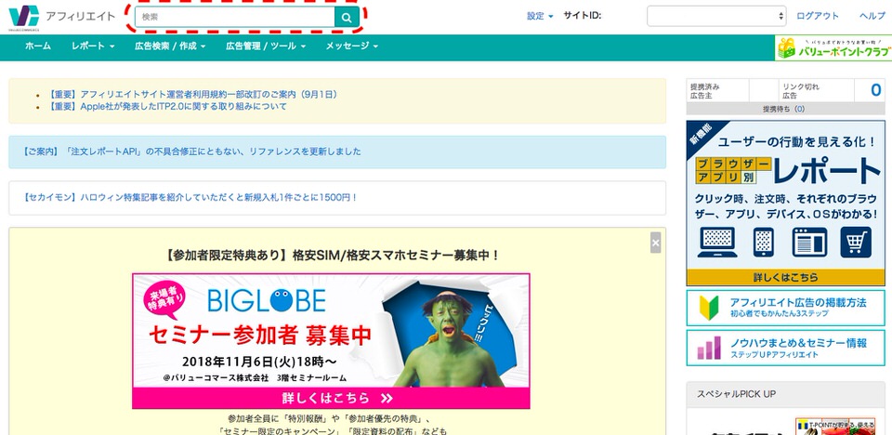Image resolution: width=892 pixels, height=435 pixels.
Task: Click 詳しくはこちら on the レポート banner
Action: 786,277
